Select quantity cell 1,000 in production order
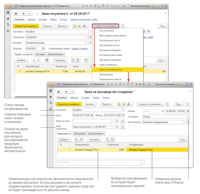The width and height of the screenshot is (200, 194). pyautogui.click(x=116, y=150)
